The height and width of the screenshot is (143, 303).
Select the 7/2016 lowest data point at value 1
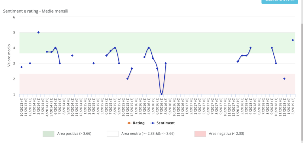(162, 94)
